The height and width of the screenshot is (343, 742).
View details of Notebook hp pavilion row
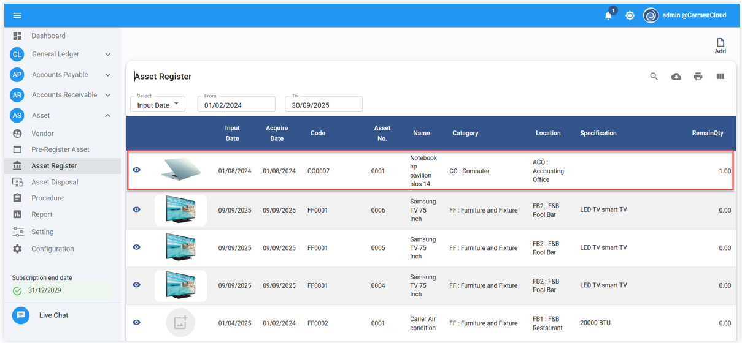(x=137, y=170)
